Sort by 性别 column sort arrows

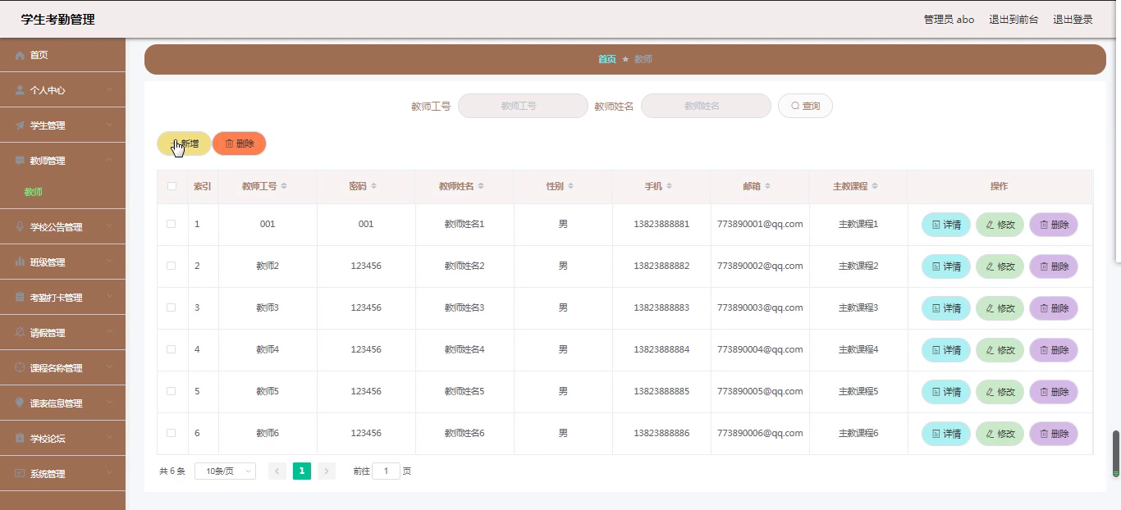[570, 186]
